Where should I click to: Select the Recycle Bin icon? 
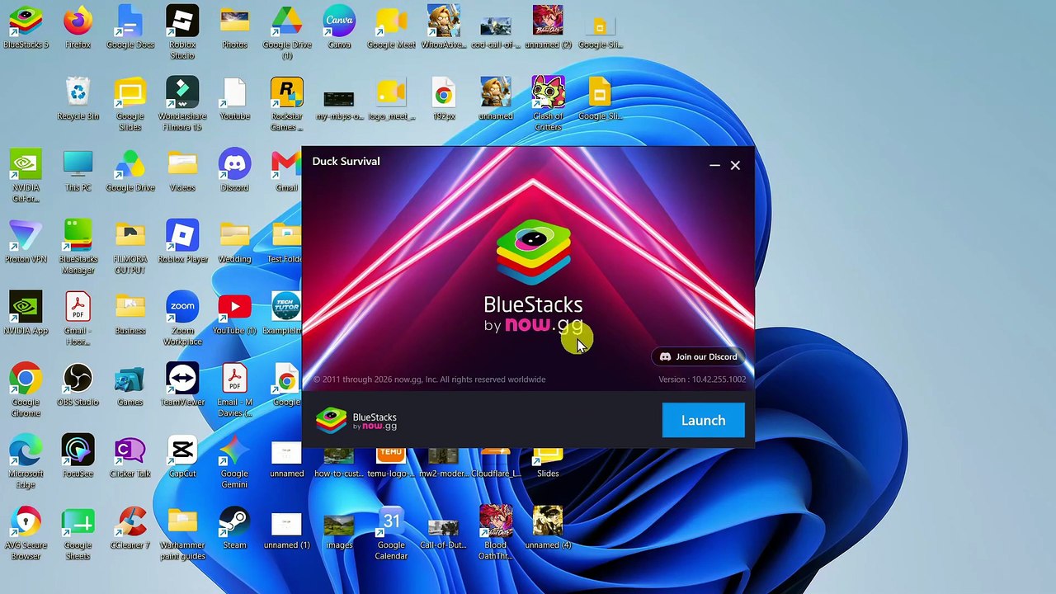coord(78,99)
